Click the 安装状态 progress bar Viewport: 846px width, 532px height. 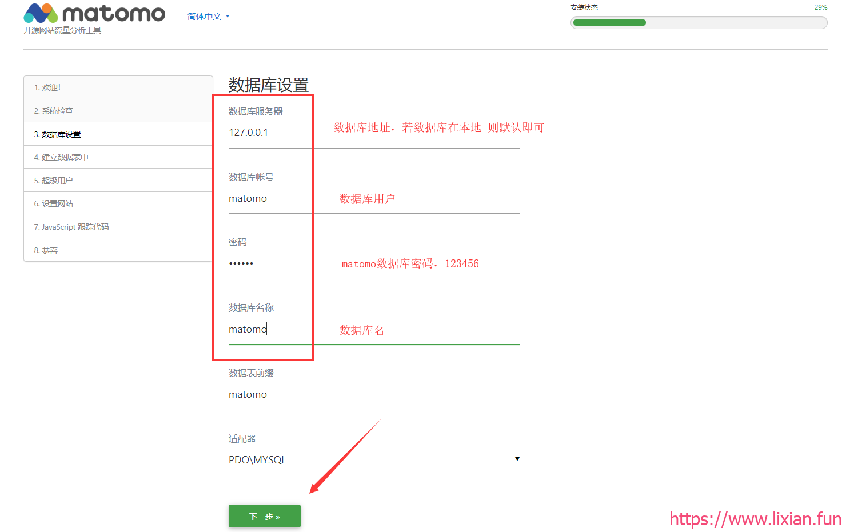[x=699, y=23]
